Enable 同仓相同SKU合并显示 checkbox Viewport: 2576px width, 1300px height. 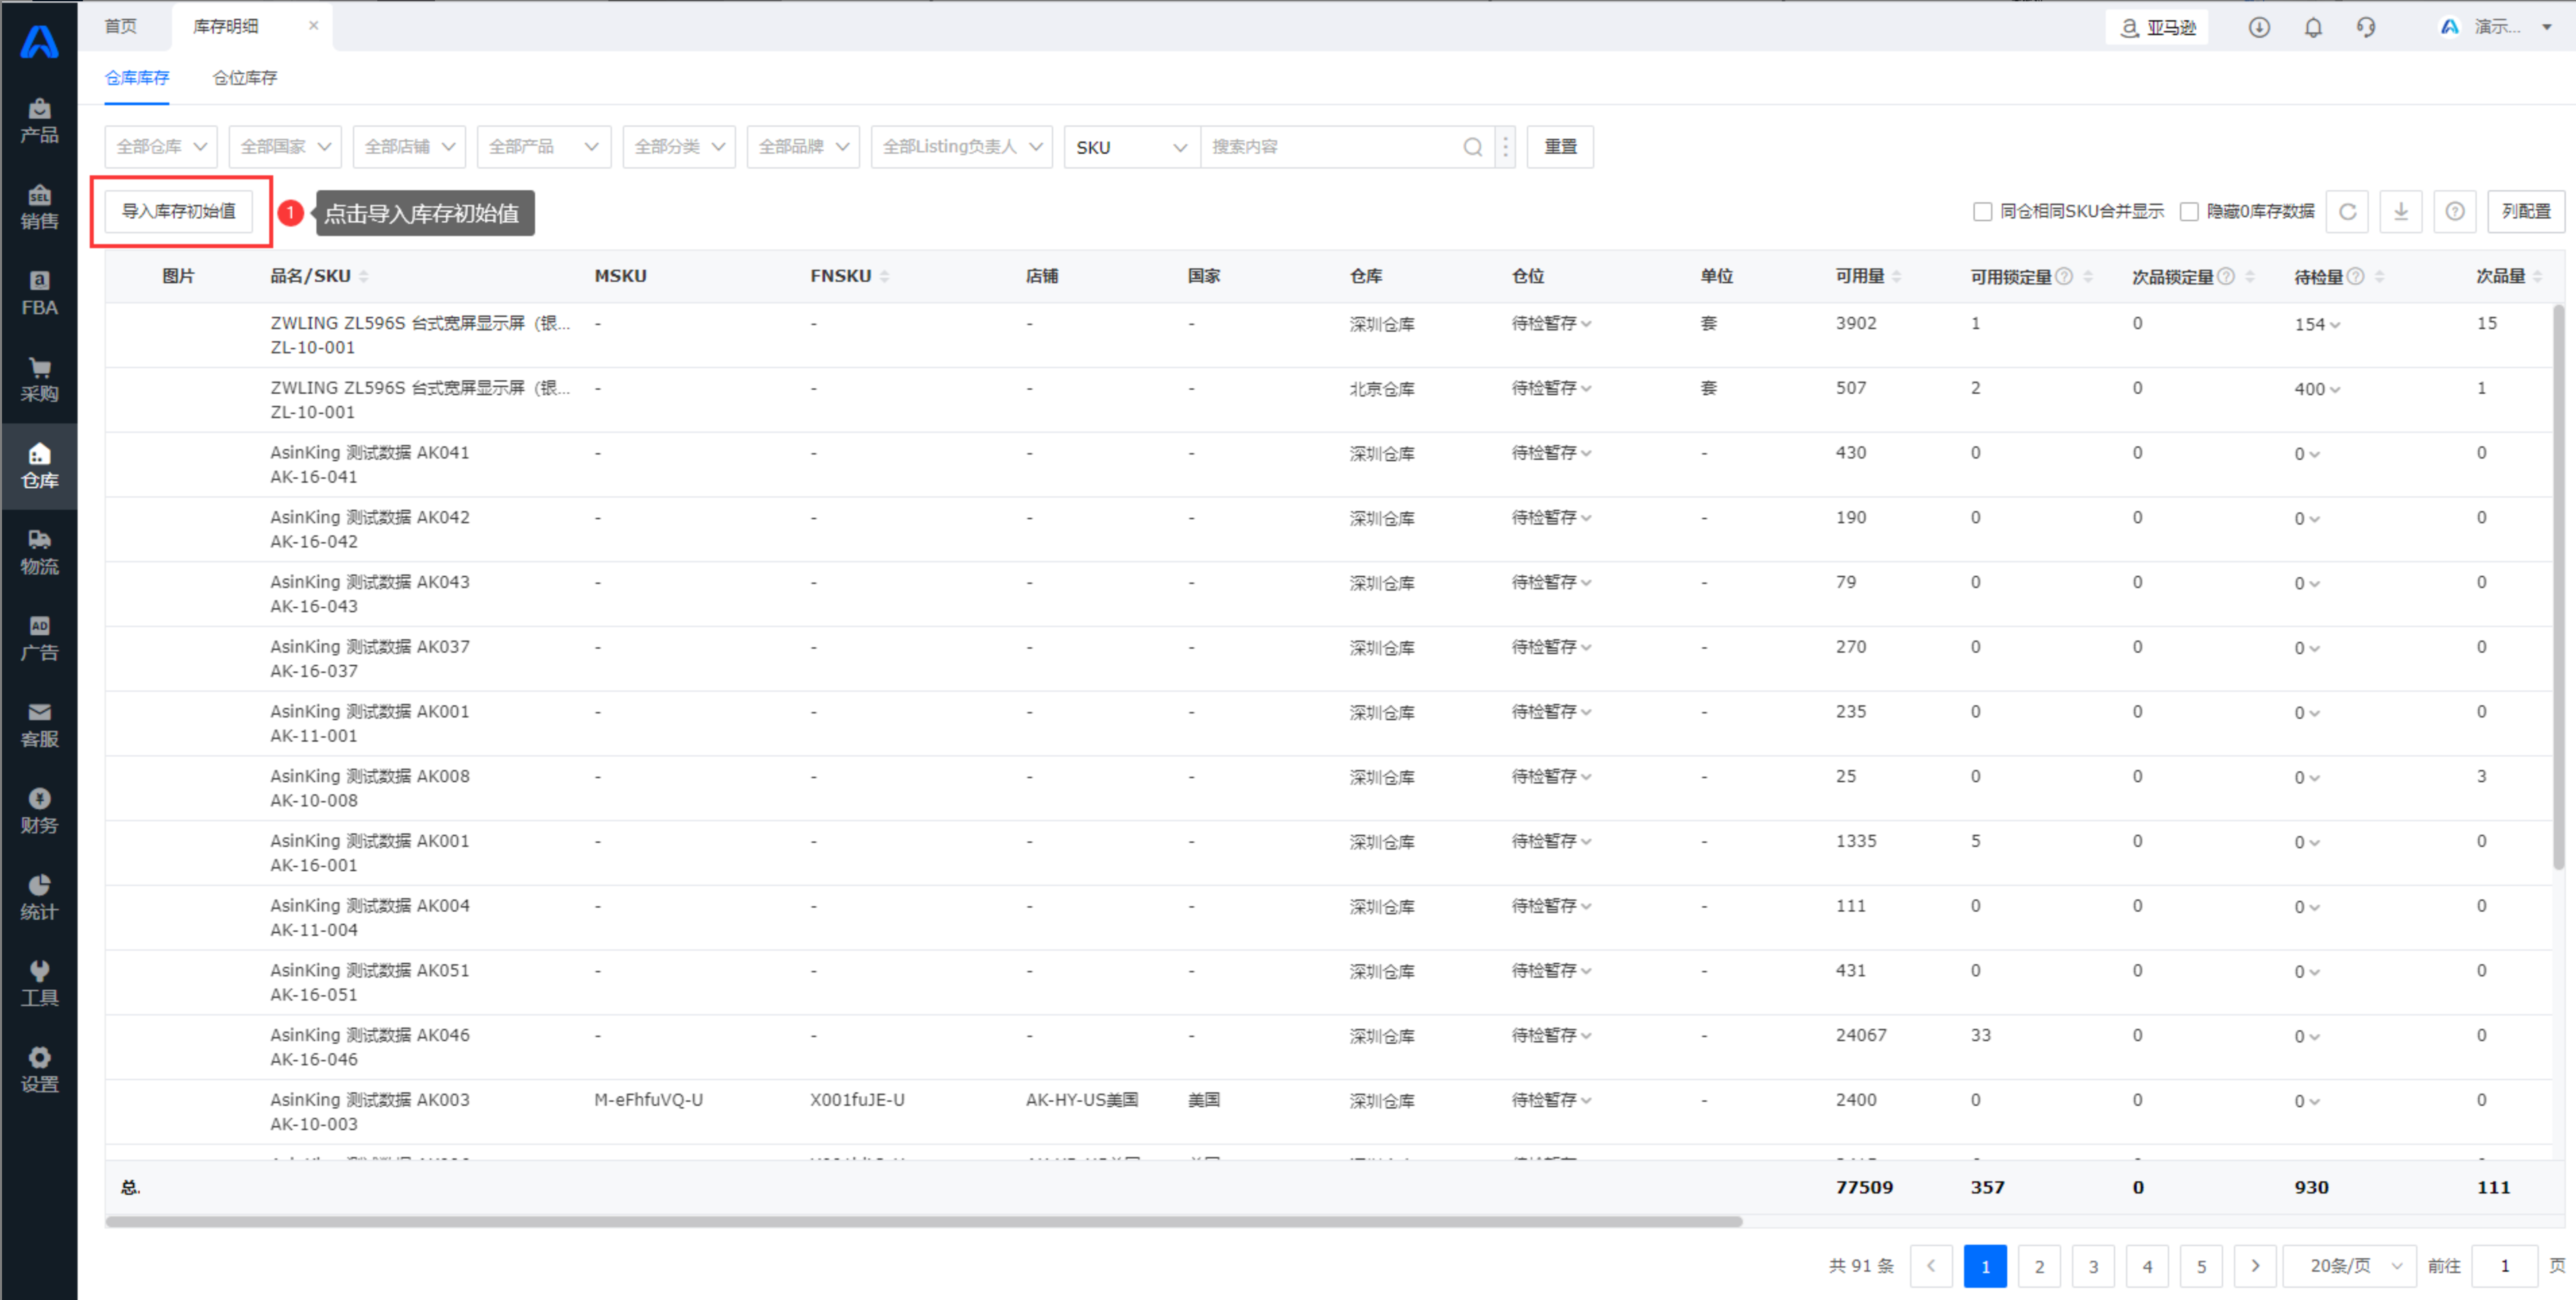[1982, 212]
